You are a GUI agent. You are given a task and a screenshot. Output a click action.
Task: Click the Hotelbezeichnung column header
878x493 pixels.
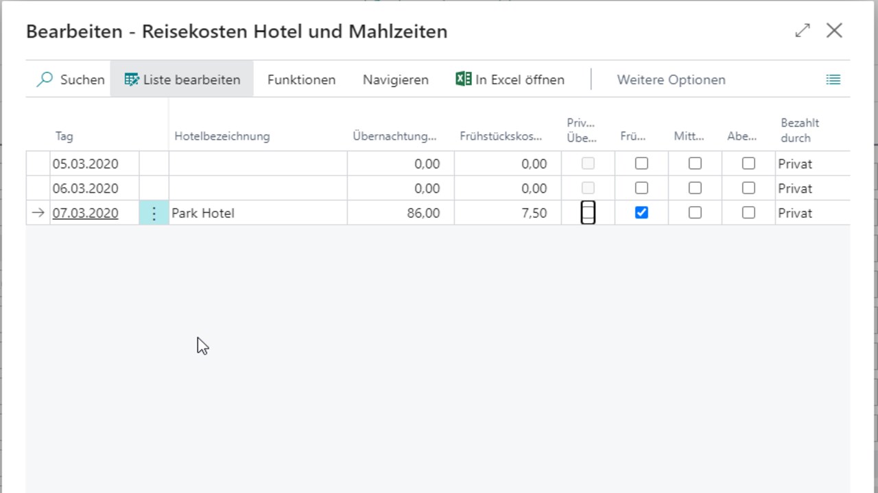pyautogui.click(x=222, y=136)
